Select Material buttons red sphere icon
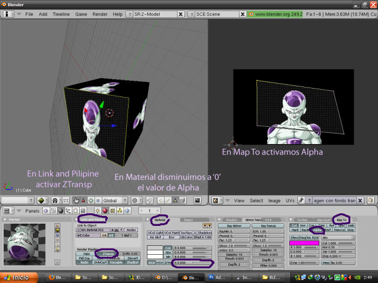 (105, 211)
